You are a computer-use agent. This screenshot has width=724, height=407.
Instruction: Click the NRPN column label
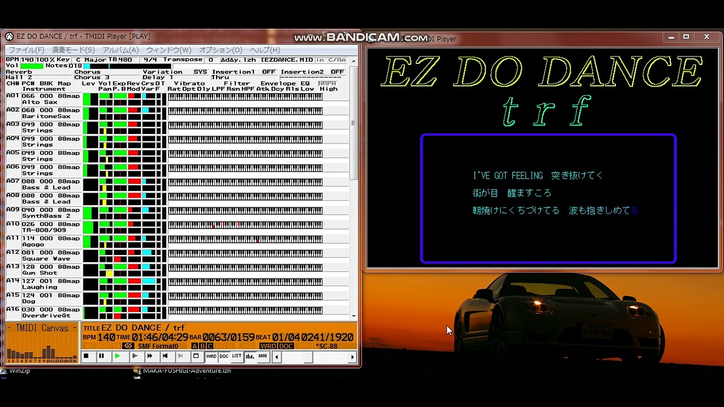point(327,83)
